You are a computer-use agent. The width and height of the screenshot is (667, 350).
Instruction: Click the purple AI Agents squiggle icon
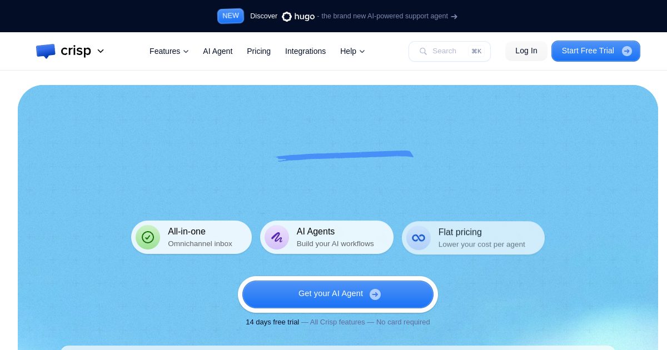point(277,237)
